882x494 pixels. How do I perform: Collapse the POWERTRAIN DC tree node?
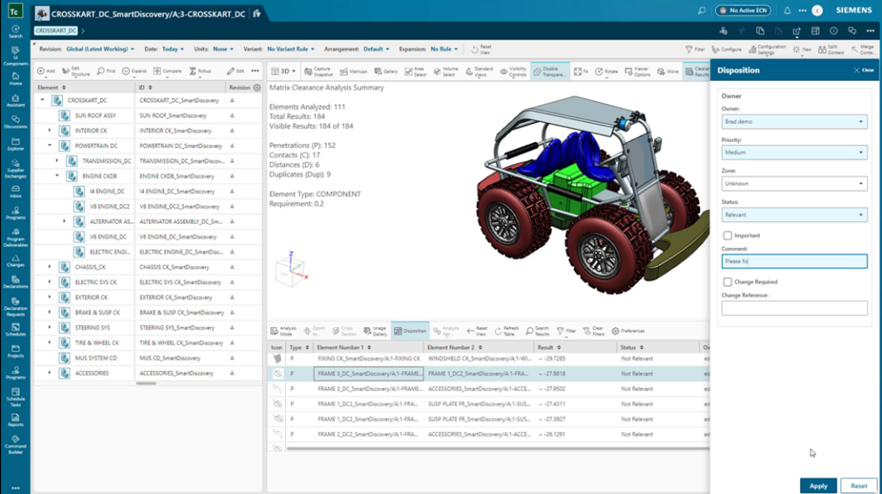(49, 145)
